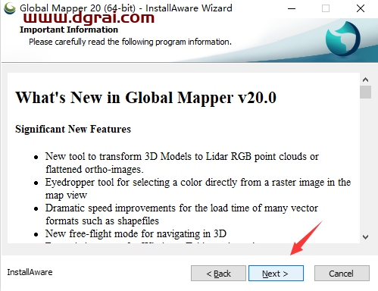The width and height of the screenshot is (378, 291).
Task: Go back with the < Back button
Action: 218,273
